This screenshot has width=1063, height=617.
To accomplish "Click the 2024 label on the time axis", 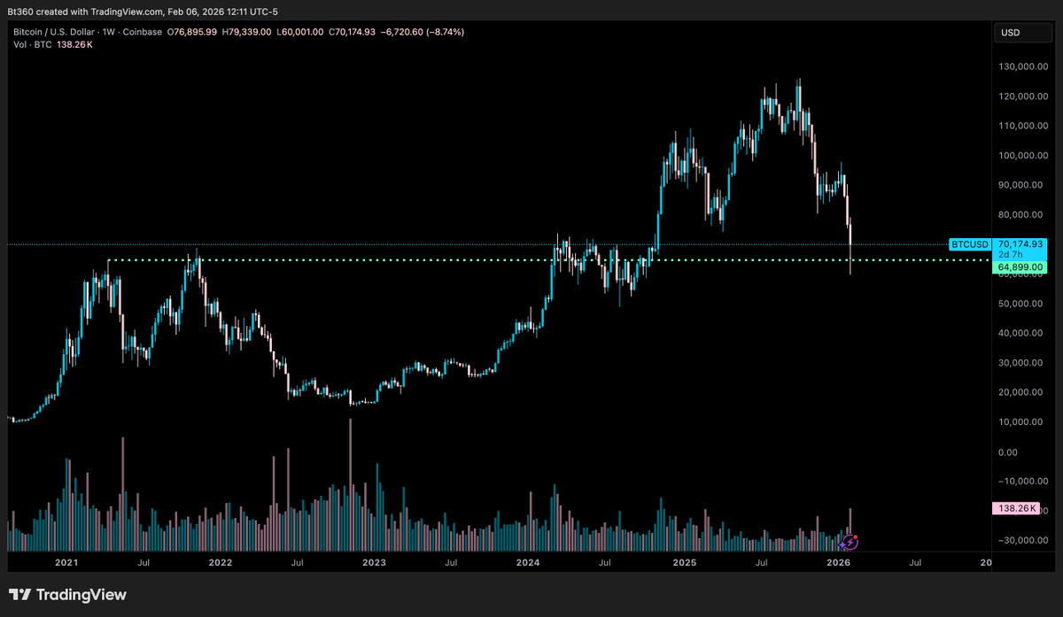I will [x=528, y=562].
